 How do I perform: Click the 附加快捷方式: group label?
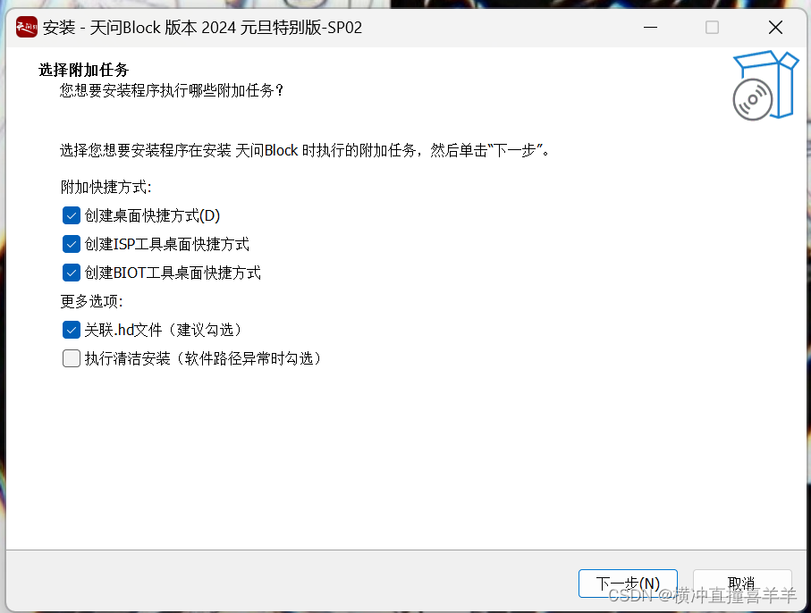106,187
